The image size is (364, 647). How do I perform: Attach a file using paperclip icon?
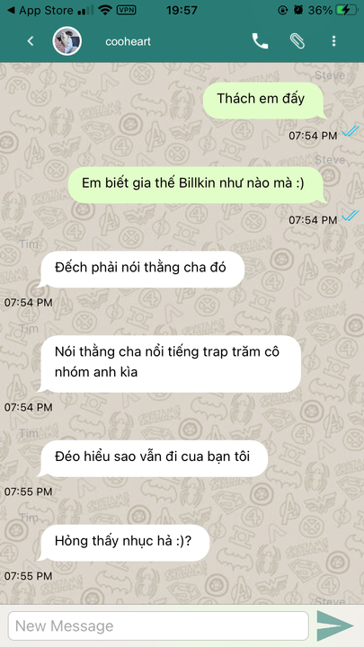pyautogui.click(x=297, y=40)
